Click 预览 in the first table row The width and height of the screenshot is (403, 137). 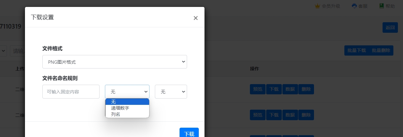point(258,89)
